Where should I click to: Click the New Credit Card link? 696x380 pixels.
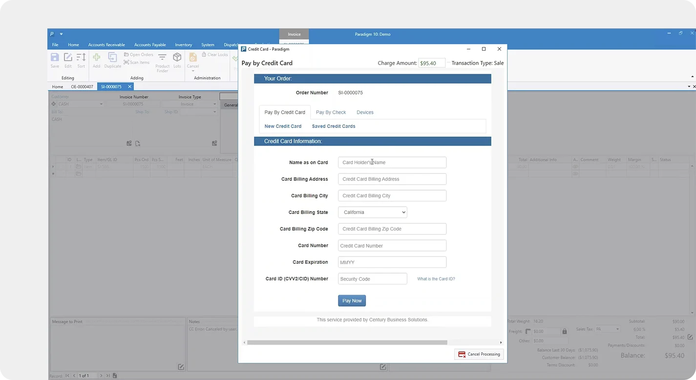pyautogui.click(x=283, y=126)
